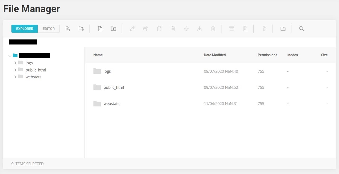Open the search magnifier icon
The height and width of the screenshot is (174, 339).
[302, 29]
